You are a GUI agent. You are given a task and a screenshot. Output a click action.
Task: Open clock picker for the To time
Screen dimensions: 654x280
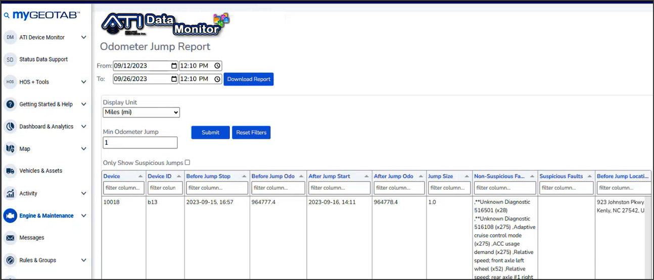pos(217,79)
